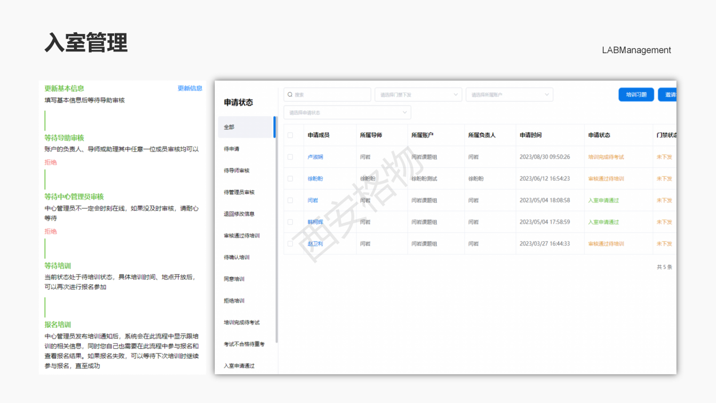Click the search magnifier icon
The width and height of the screenshot is (716, 403).
click(x=290, y=94)
